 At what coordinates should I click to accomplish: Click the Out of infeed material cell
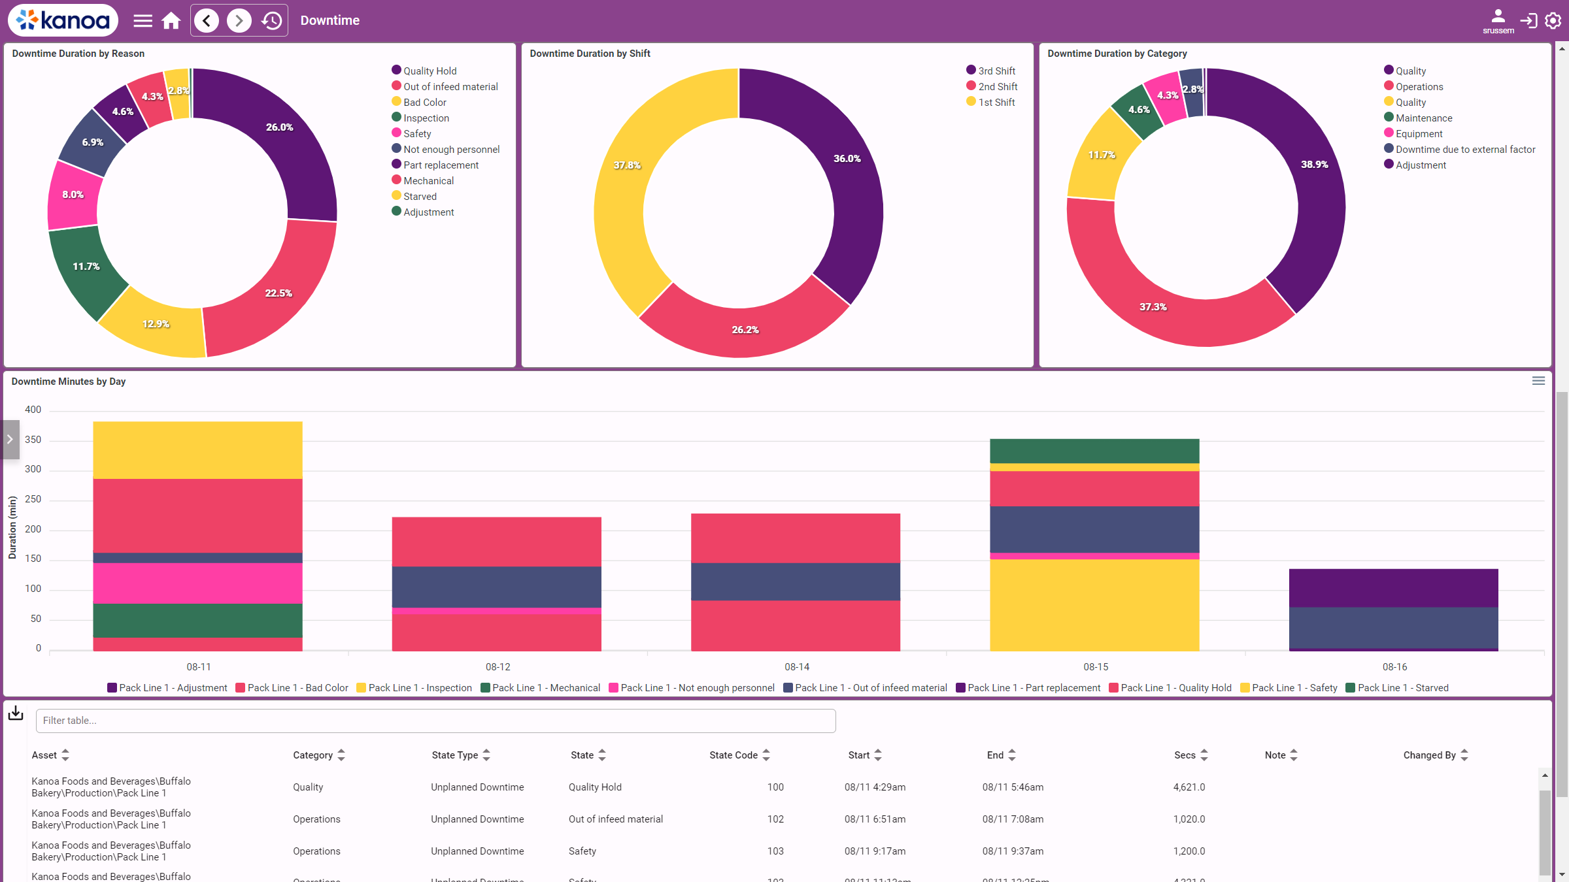616,819
